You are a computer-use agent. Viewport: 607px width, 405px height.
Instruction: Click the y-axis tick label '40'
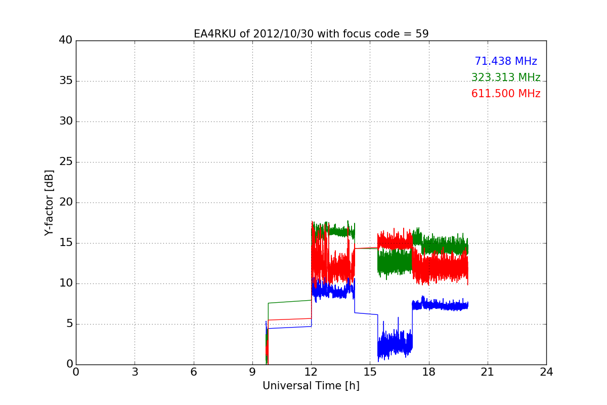[x=66, y=40]
